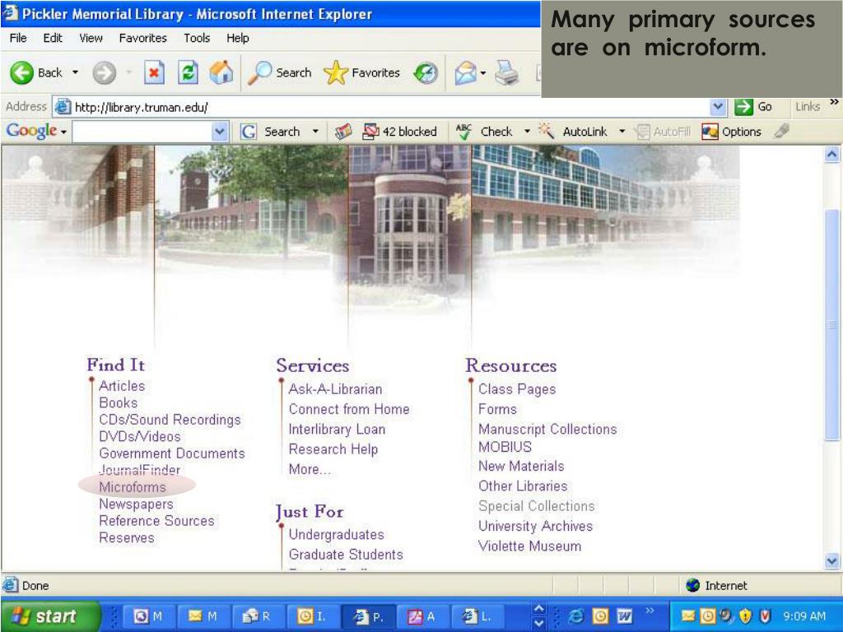Viewport: 843px width, 632px height.
Task: Open the Search magnifier in toolbar
Action: point(259,72)
